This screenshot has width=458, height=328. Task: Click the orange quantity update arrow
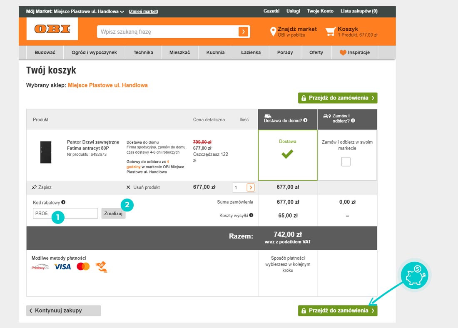[251, 187]
